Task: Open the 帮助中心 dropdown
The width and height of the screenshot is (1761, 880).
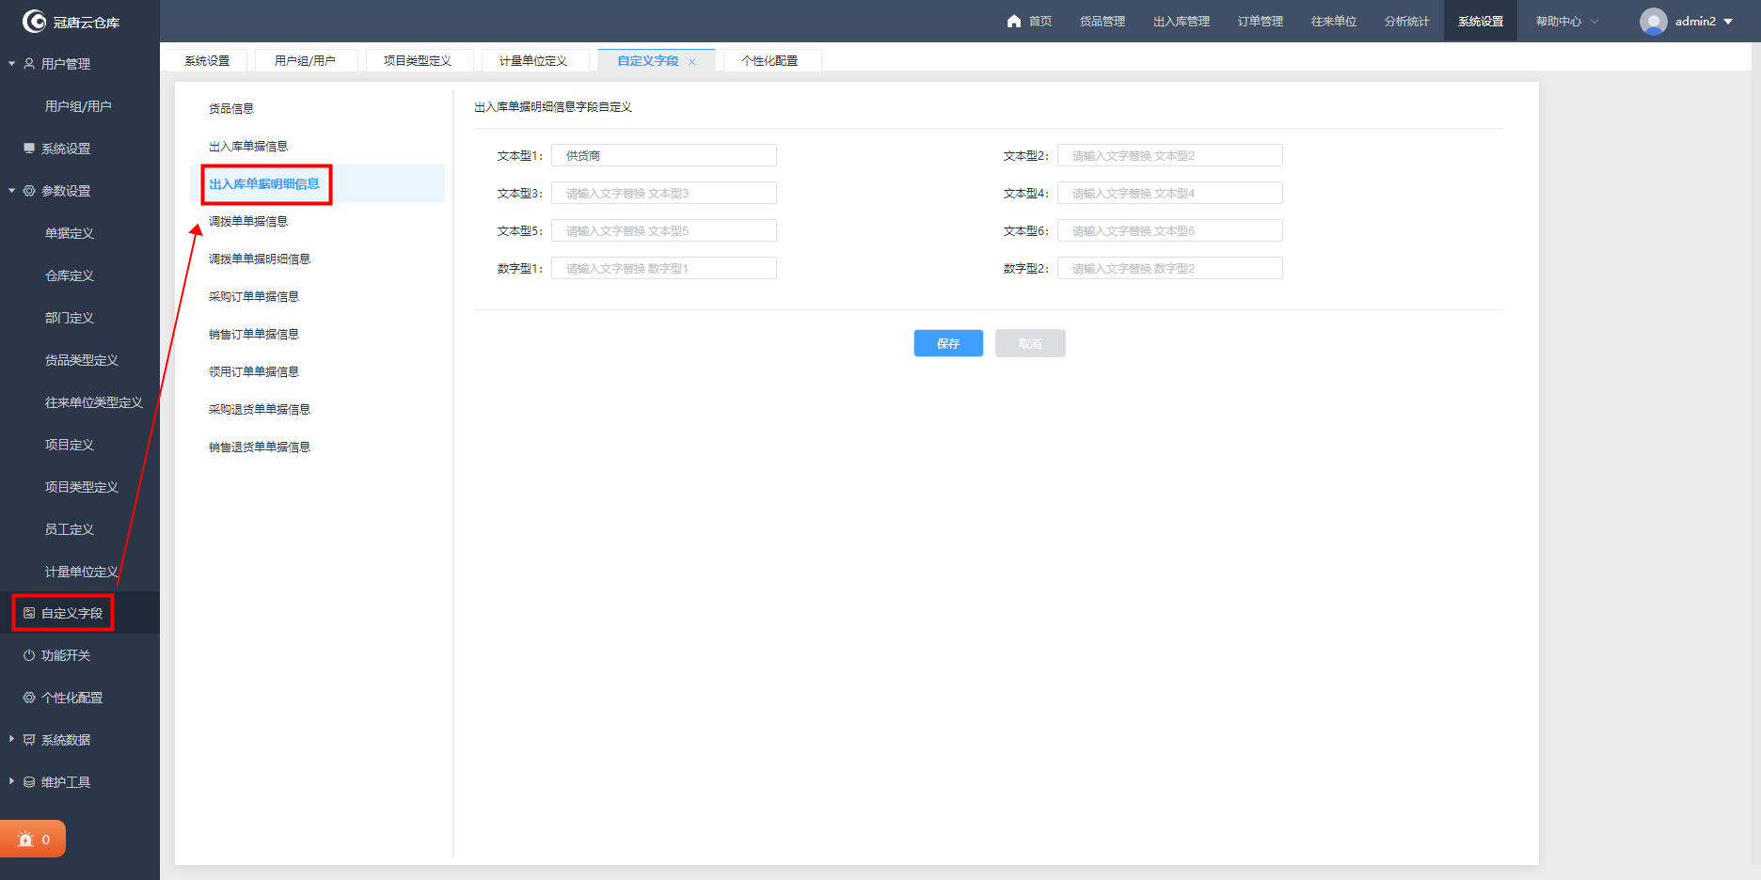Action: 1566,21
